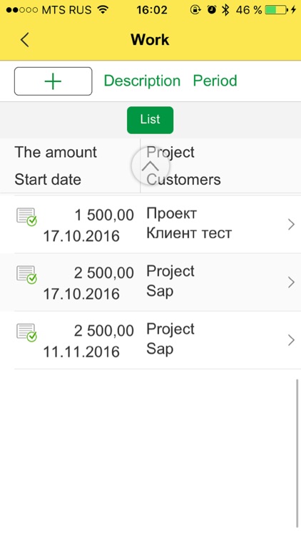Open the Period filter

pos(215,81)
